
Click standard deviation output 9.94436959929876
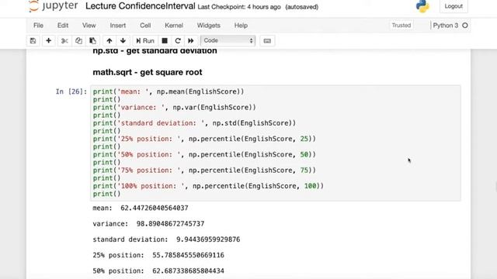208,239
